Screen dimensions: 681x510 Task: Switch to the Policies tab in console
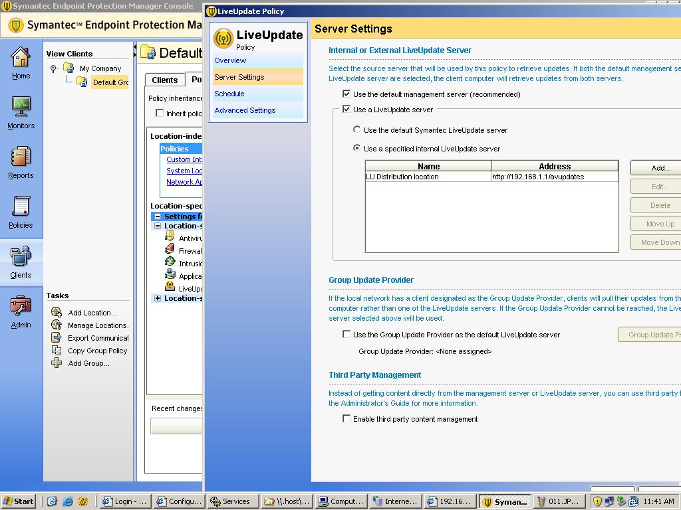tap(194, 79)
